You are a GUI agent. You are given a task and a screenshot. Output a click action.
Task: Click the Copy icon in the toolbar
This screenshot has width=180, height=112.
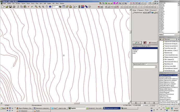click(21, 7)
